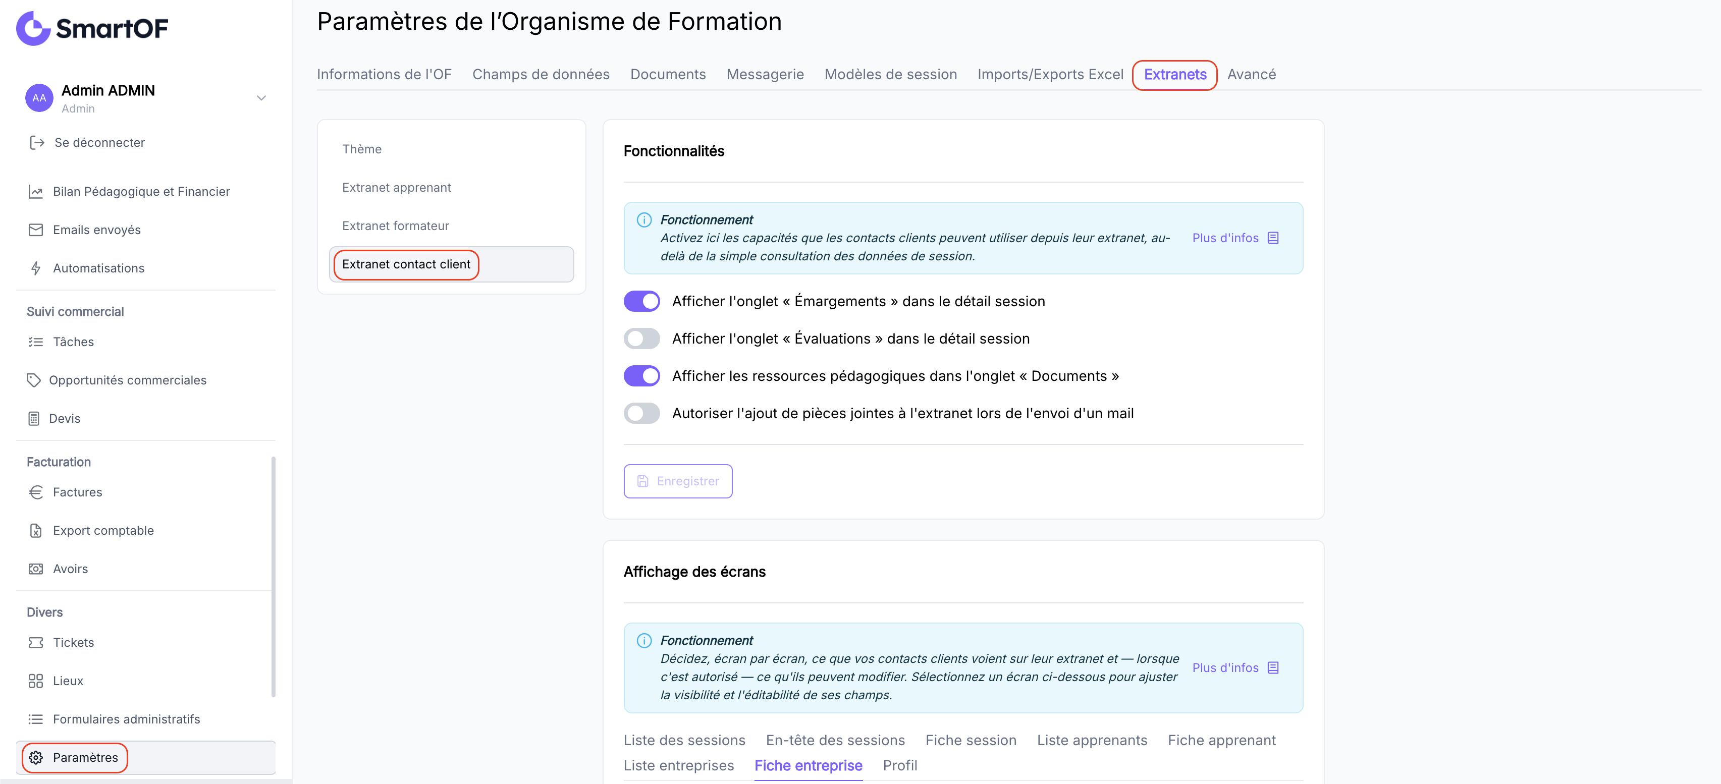This screenshot has width=1721, height=784.
Task: Click the Export comptable file icon
Action: [35, 530]
